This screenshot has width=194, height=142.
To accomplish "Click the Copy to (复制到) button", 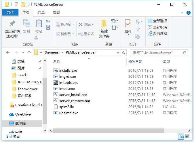I will pyautogui.click(x=65, y=34).
